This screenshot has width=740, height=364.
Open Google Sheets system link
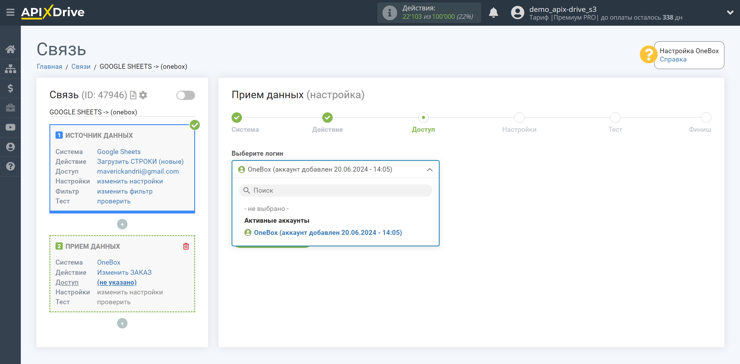(x=119, y=152)
